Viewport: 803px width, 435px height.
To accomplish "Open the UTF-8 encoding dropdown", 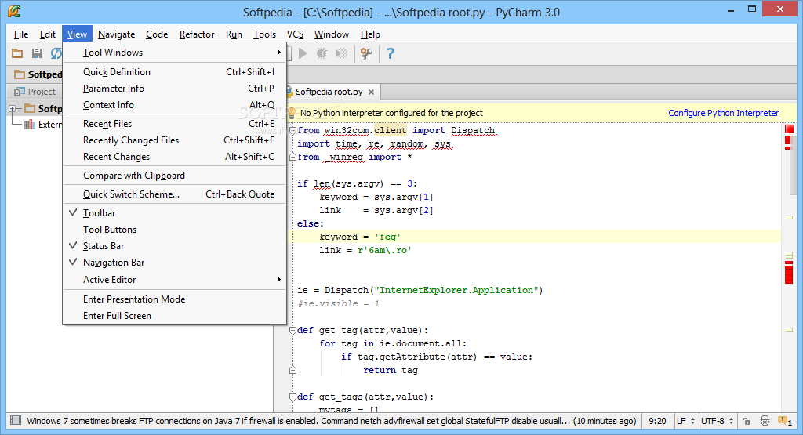I will click(717, 421).
